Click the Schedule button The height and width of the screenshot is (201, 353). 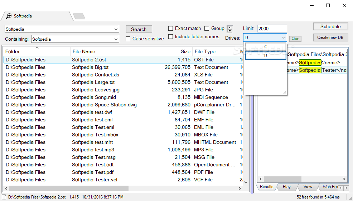[330, 26]
